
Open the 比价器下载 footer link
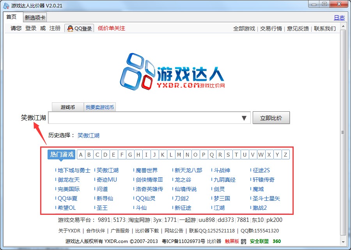[147, 231]
